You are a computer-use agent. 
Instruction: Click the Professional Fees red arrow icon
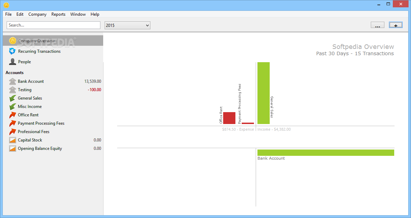point(13,132)
